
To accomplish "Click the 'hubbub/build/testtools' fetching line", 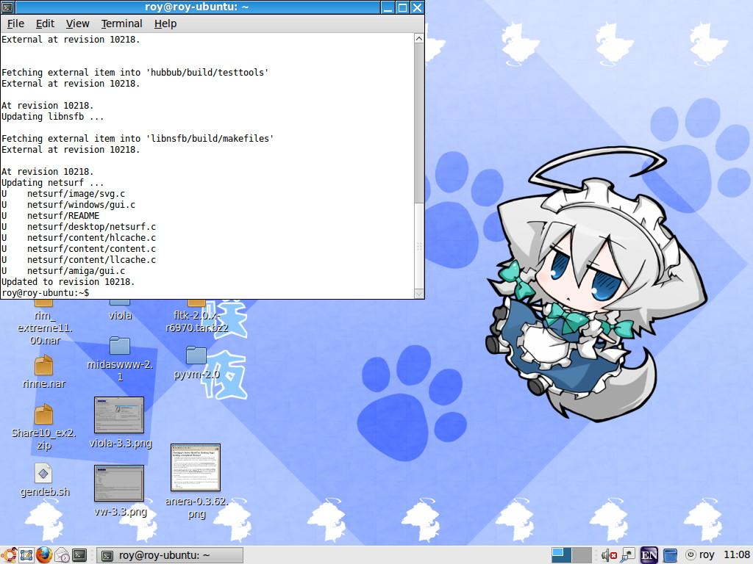I will (135, 72).
